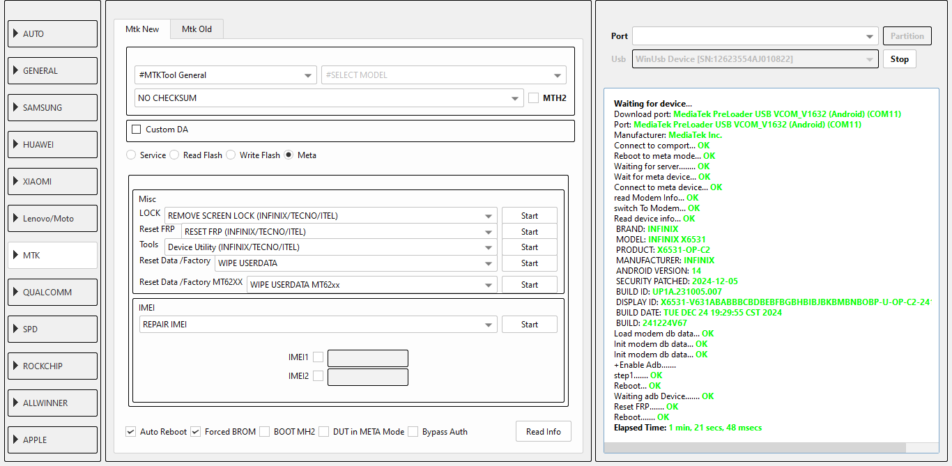
Task: Enable the BOOT MH2 checkbox
Action: [264, 432]
